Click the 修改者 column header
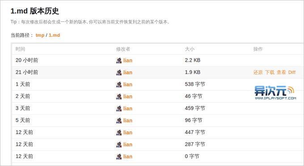 123,49
